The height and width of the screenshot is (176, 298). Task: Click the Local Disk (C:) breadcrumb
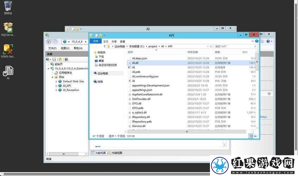(x=136, y=46)
